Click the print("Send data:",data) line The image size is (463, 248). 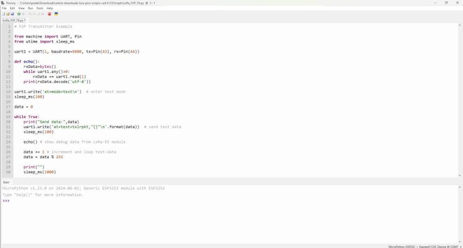tap(51, 122)
